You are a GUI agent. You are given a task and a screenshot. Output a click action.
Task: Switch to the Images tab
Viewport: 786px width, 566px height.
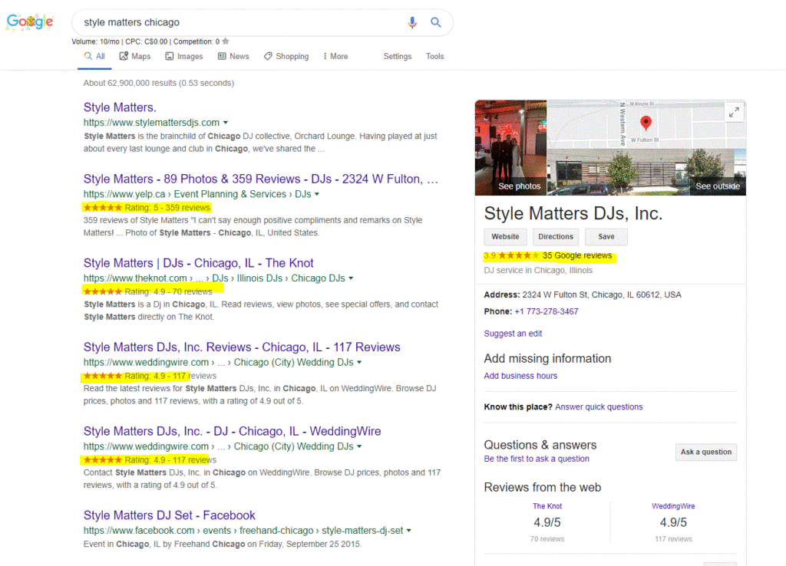(184, 57)
